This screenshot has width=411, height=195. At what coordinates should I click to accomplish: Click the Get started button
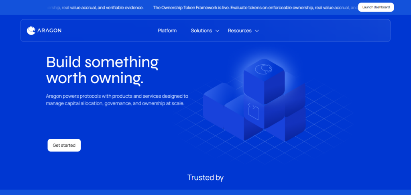pyautogui.click(x=64, y=145)
